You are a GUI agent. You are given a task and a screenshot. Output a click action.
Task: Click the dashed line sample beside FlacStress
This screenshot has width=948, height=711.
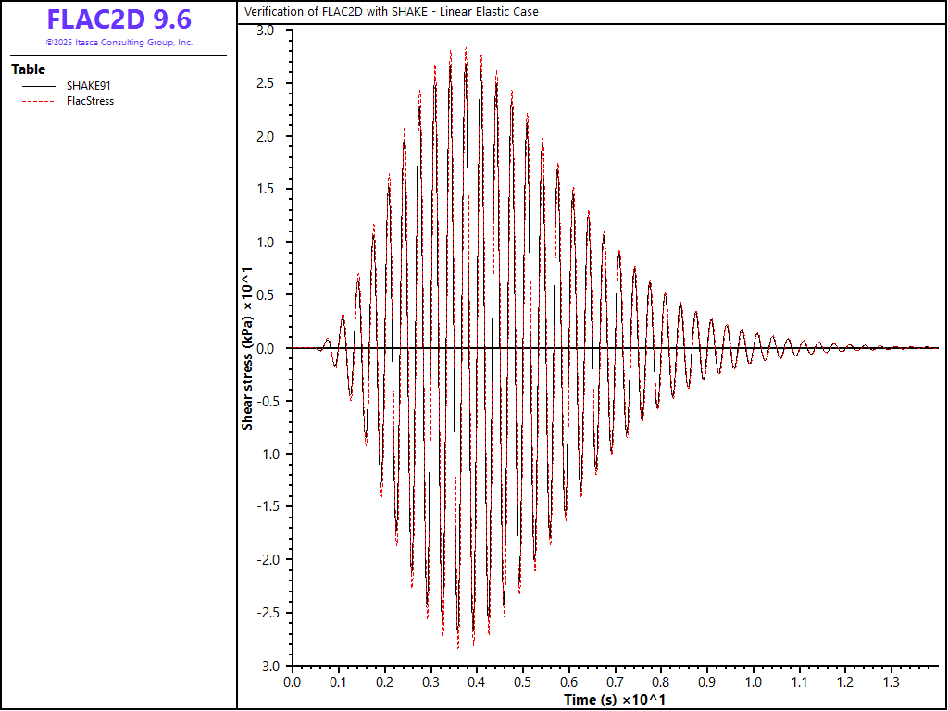coord(39,101)
